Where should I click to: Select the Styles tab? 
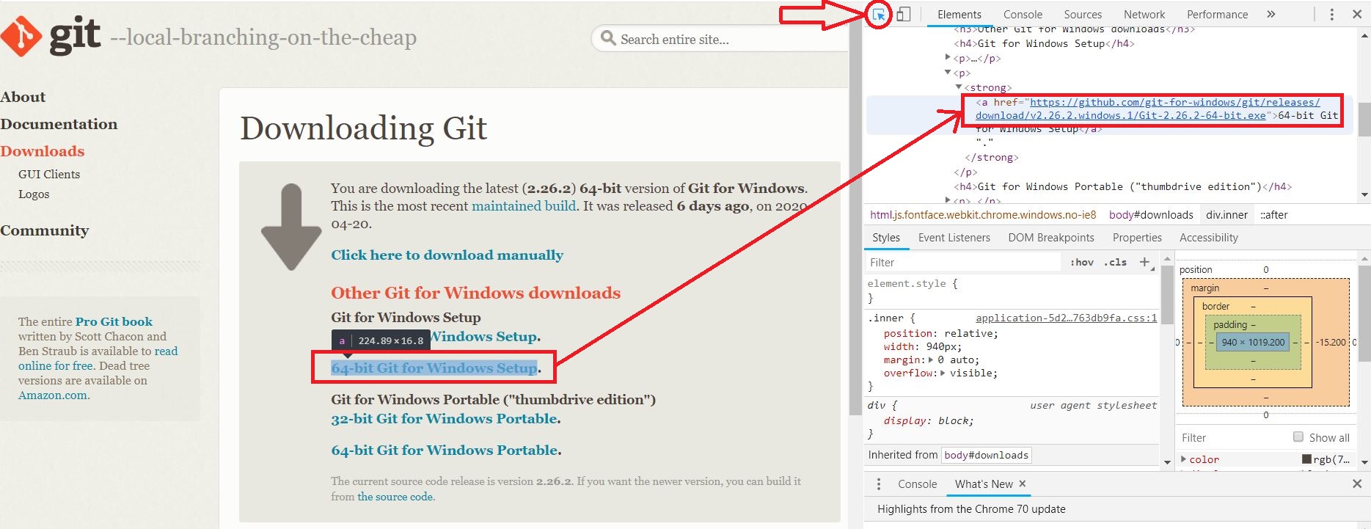point(886,238)
